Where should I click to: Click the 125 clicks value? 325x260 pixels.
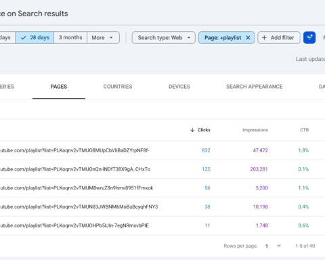206,169
